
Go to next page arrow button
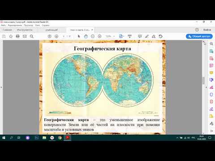tap(56, 36)
